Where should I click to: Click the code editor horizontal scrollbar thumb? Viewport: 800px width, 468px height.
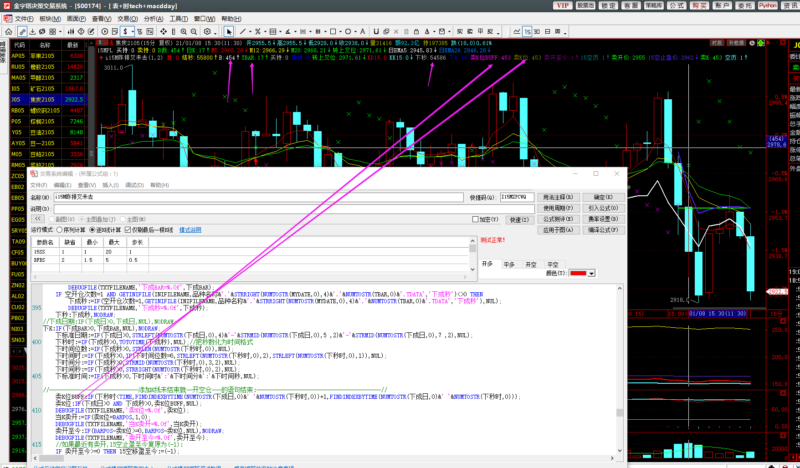click(51, 458)
